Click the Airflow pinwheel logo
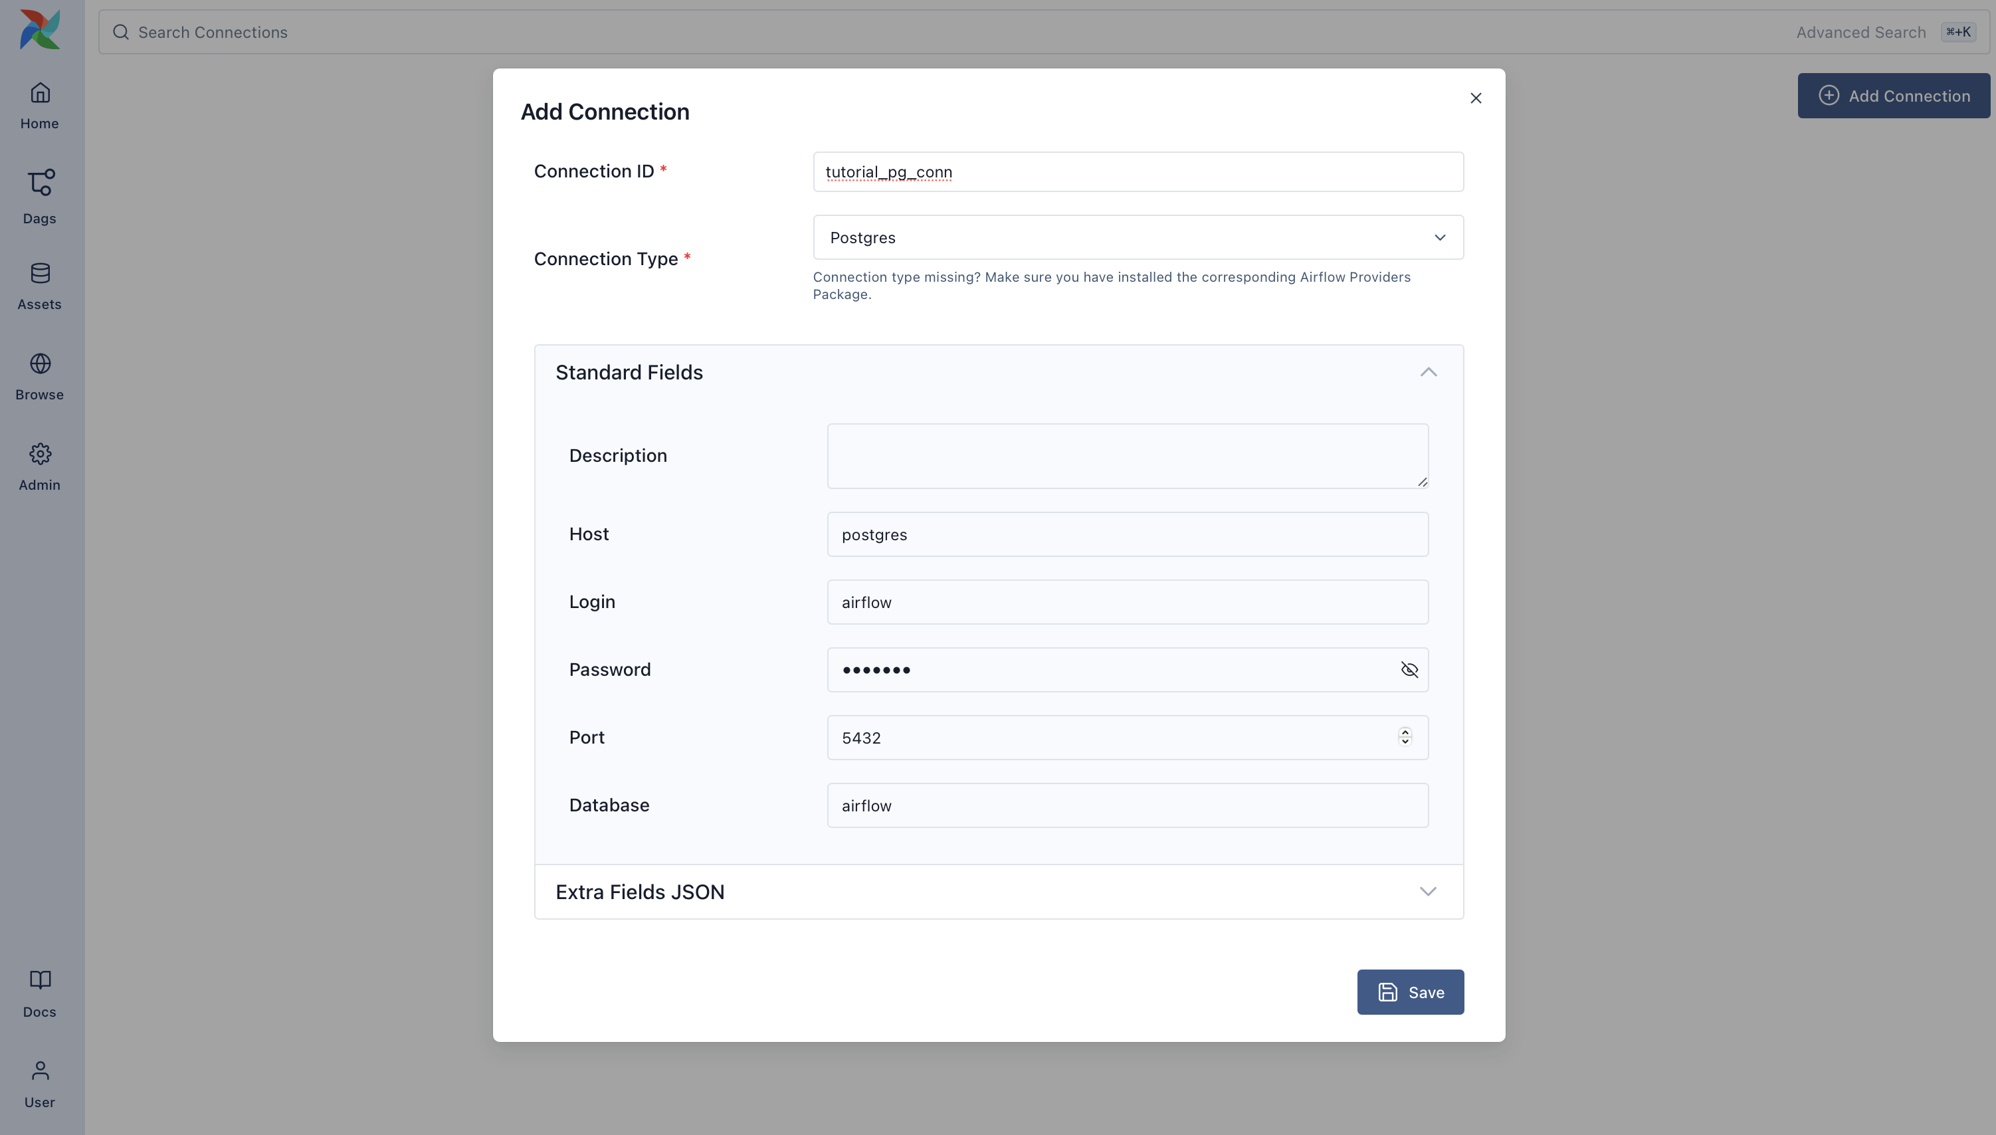Image resolution: width=1996 pixels, height=1135 pixels. [39, 30]
